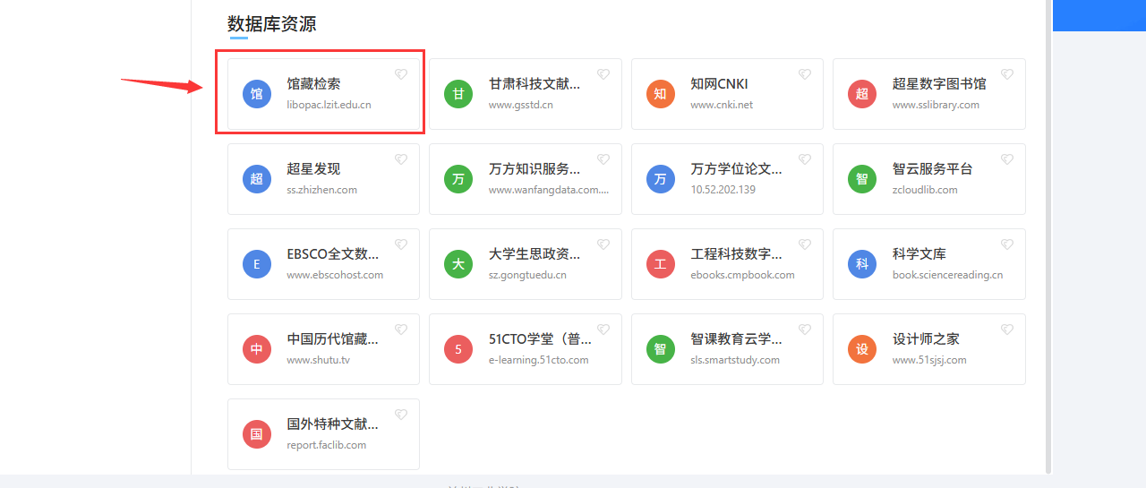This screenshot has width=1146, height=488.
Task: Click the red 工 icon for 工程科技数字
Action: 660,264
